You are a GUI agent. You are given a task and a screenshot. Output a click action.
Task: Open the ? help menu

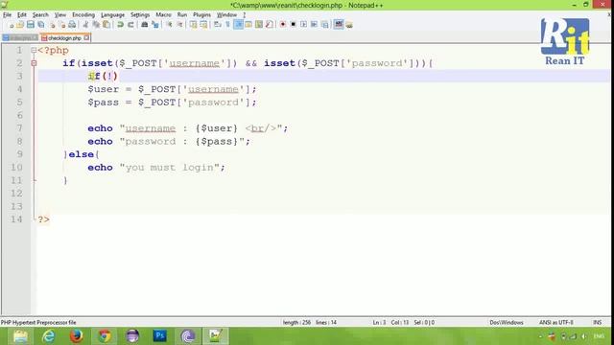point(245,15)
